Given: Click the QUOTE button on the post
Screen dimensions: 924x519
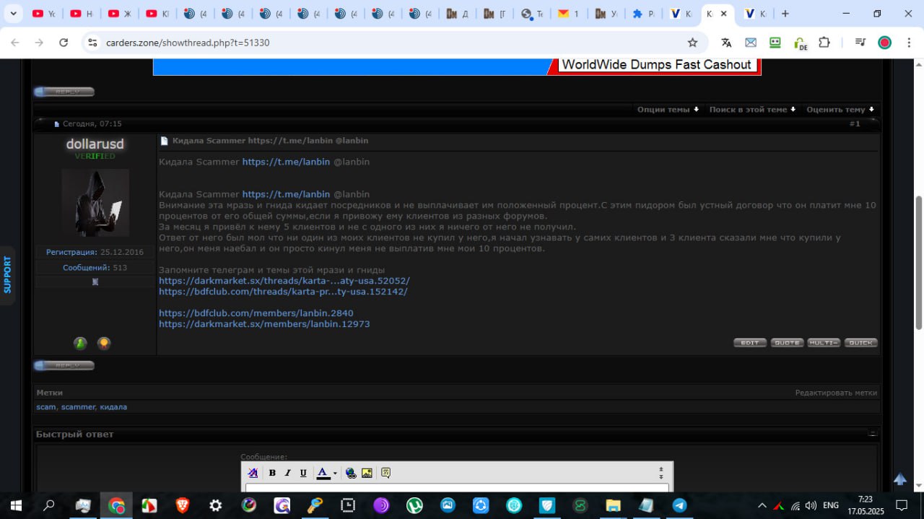Looking at the screenshot, I should pyautogui.click(x=787, y=343).
